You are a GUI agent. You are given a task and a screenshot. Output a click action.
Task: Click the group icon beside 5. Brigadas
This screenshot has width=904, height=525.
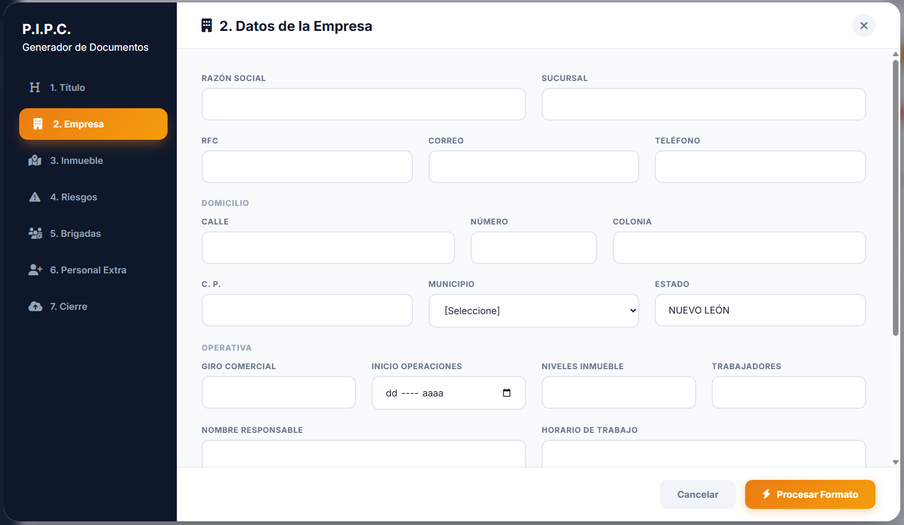35,233
